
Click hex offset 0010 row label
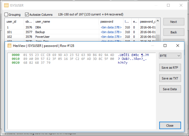16,59
